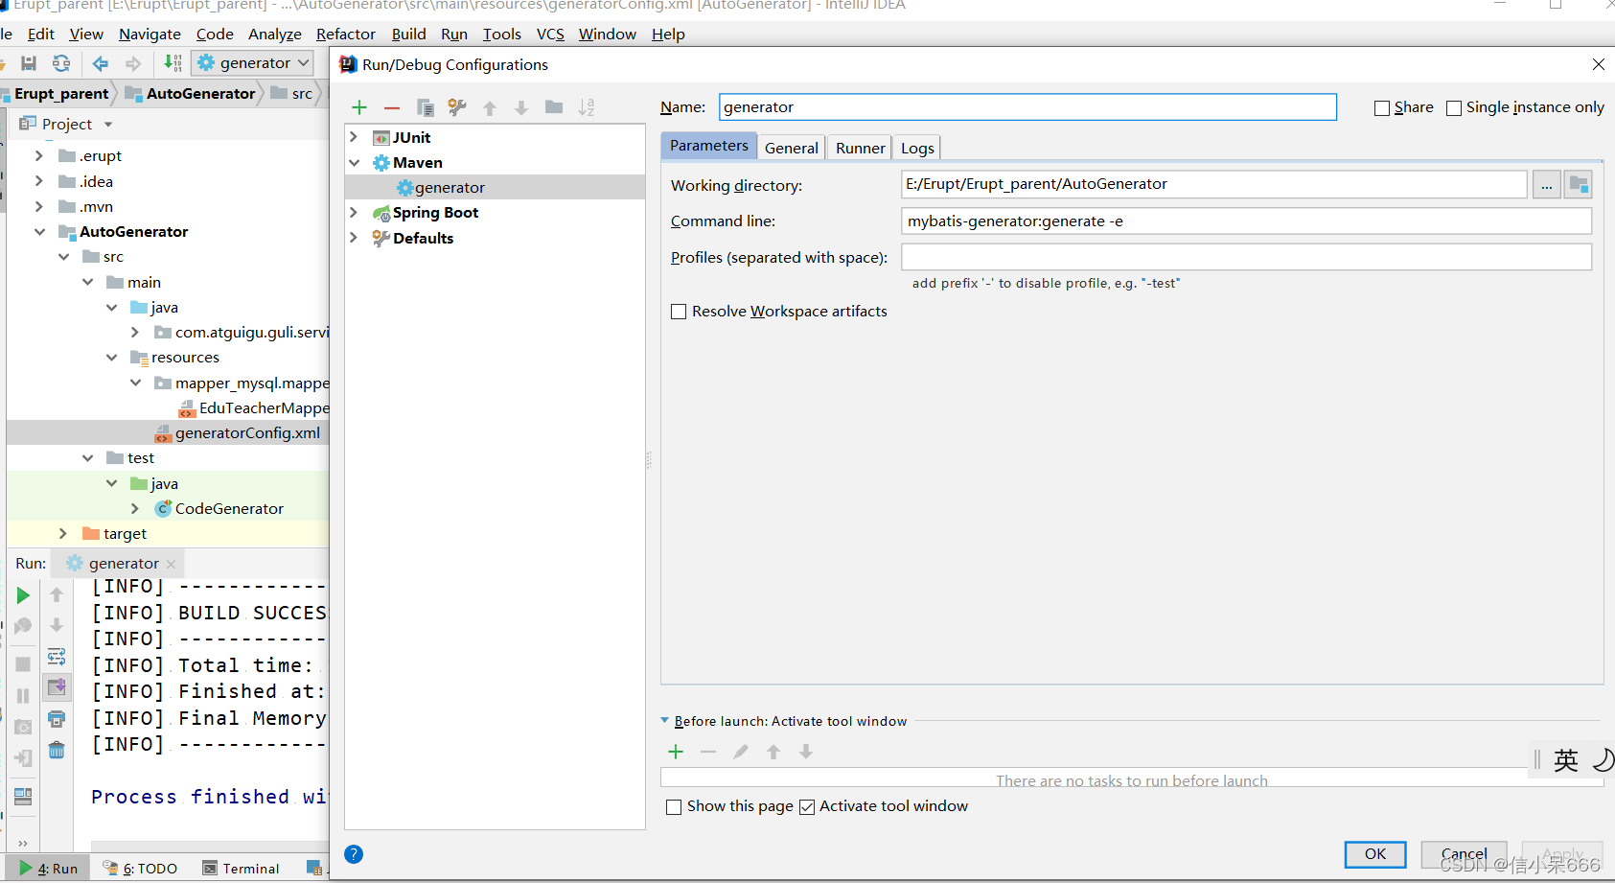Expand the target folder
The image size is (1615, 883).
[62, 534]
